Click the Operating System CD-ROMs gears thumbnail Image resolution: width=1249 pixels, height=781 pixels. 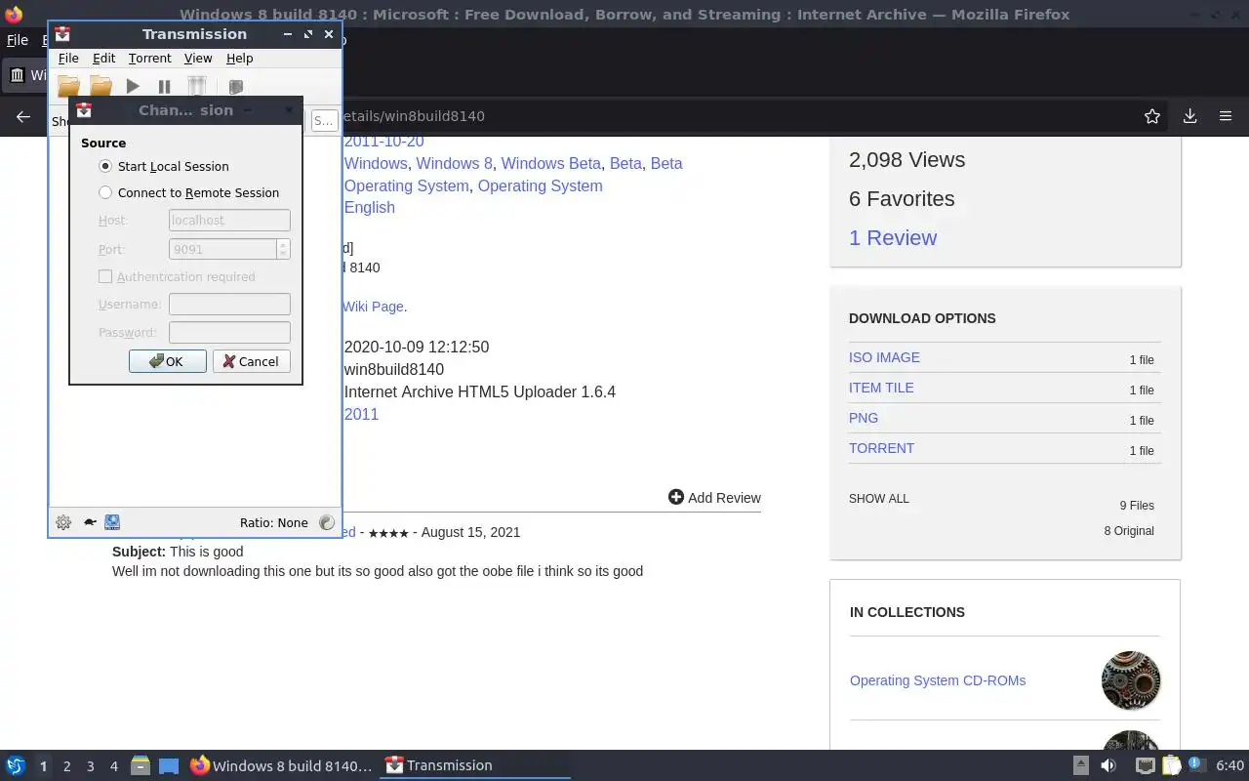pos(1131,680)
